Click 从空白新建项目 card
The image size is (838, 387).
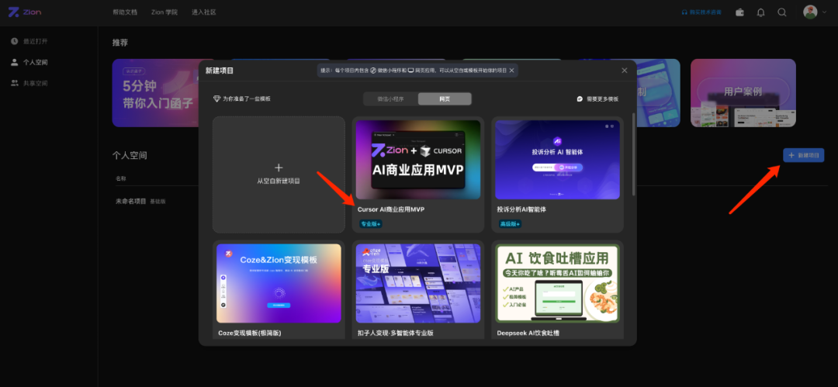point(279,174)
